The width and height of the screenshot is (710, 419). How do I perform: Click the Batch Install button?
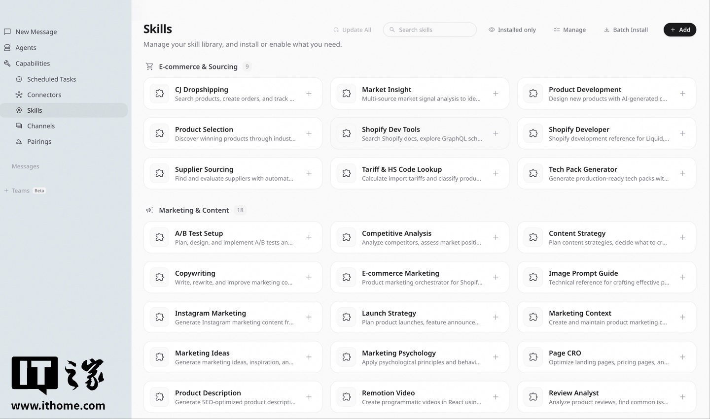(626, 30)
